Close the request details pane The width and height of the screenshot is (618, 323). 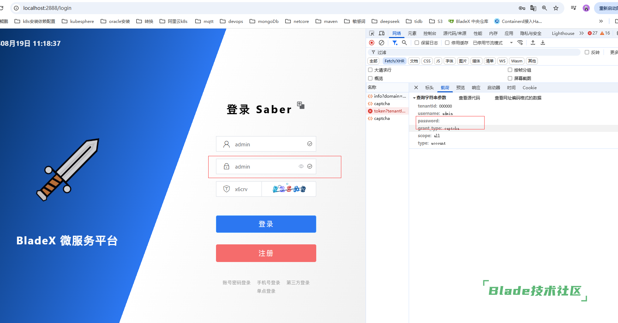point(416,87)
